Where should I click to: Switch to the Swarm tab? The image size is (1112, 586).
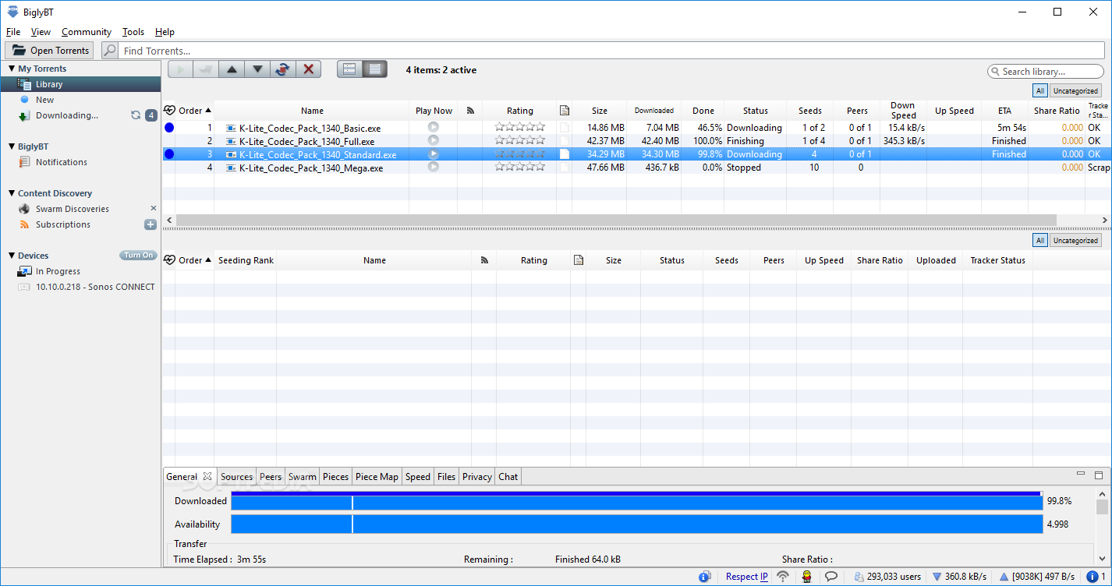coord(303,477)
